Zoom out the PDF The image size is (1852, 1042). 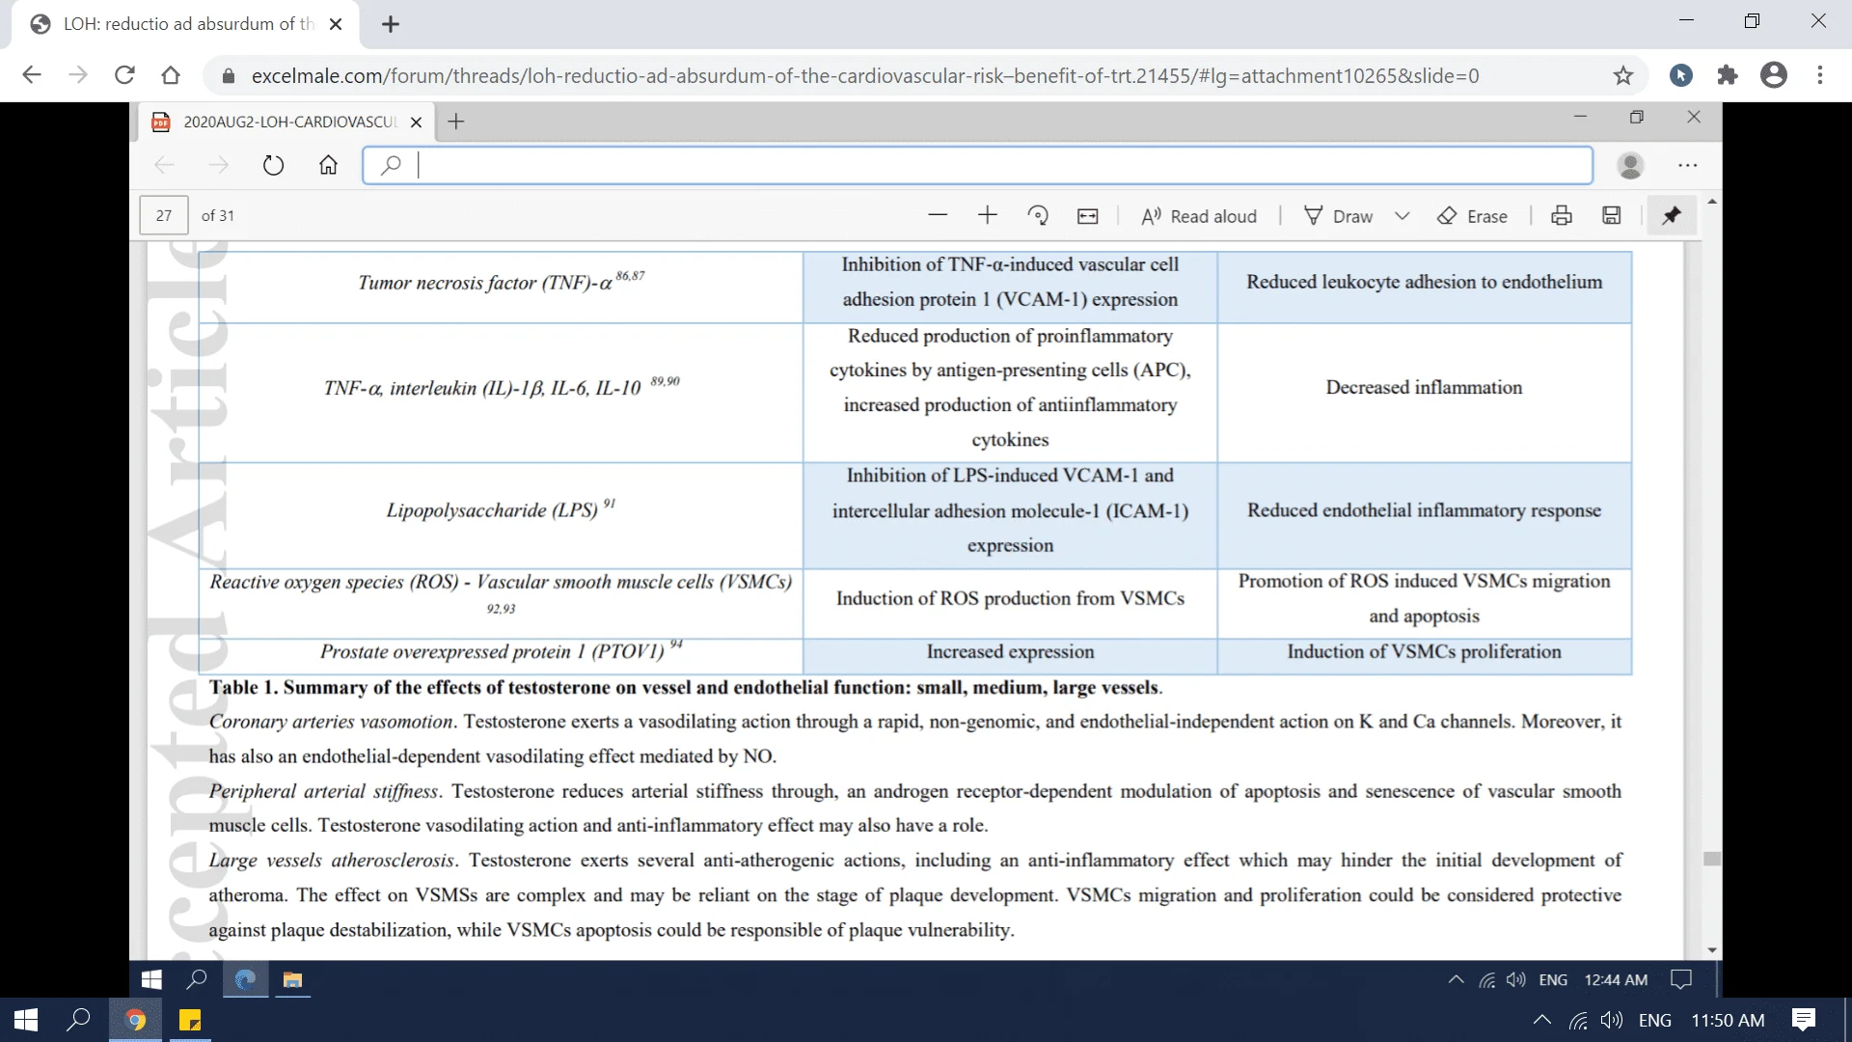(x=938, y=216)
